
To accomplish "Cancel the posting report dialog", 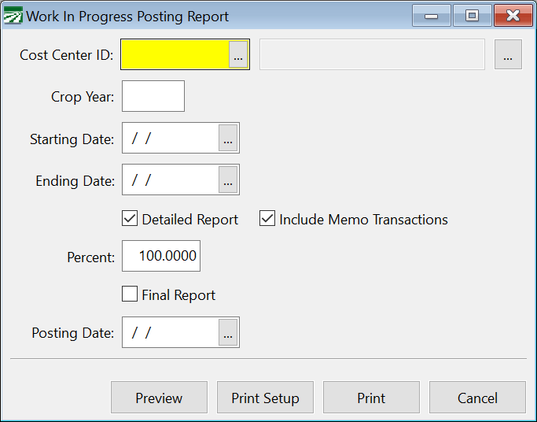I will [477, 398].
